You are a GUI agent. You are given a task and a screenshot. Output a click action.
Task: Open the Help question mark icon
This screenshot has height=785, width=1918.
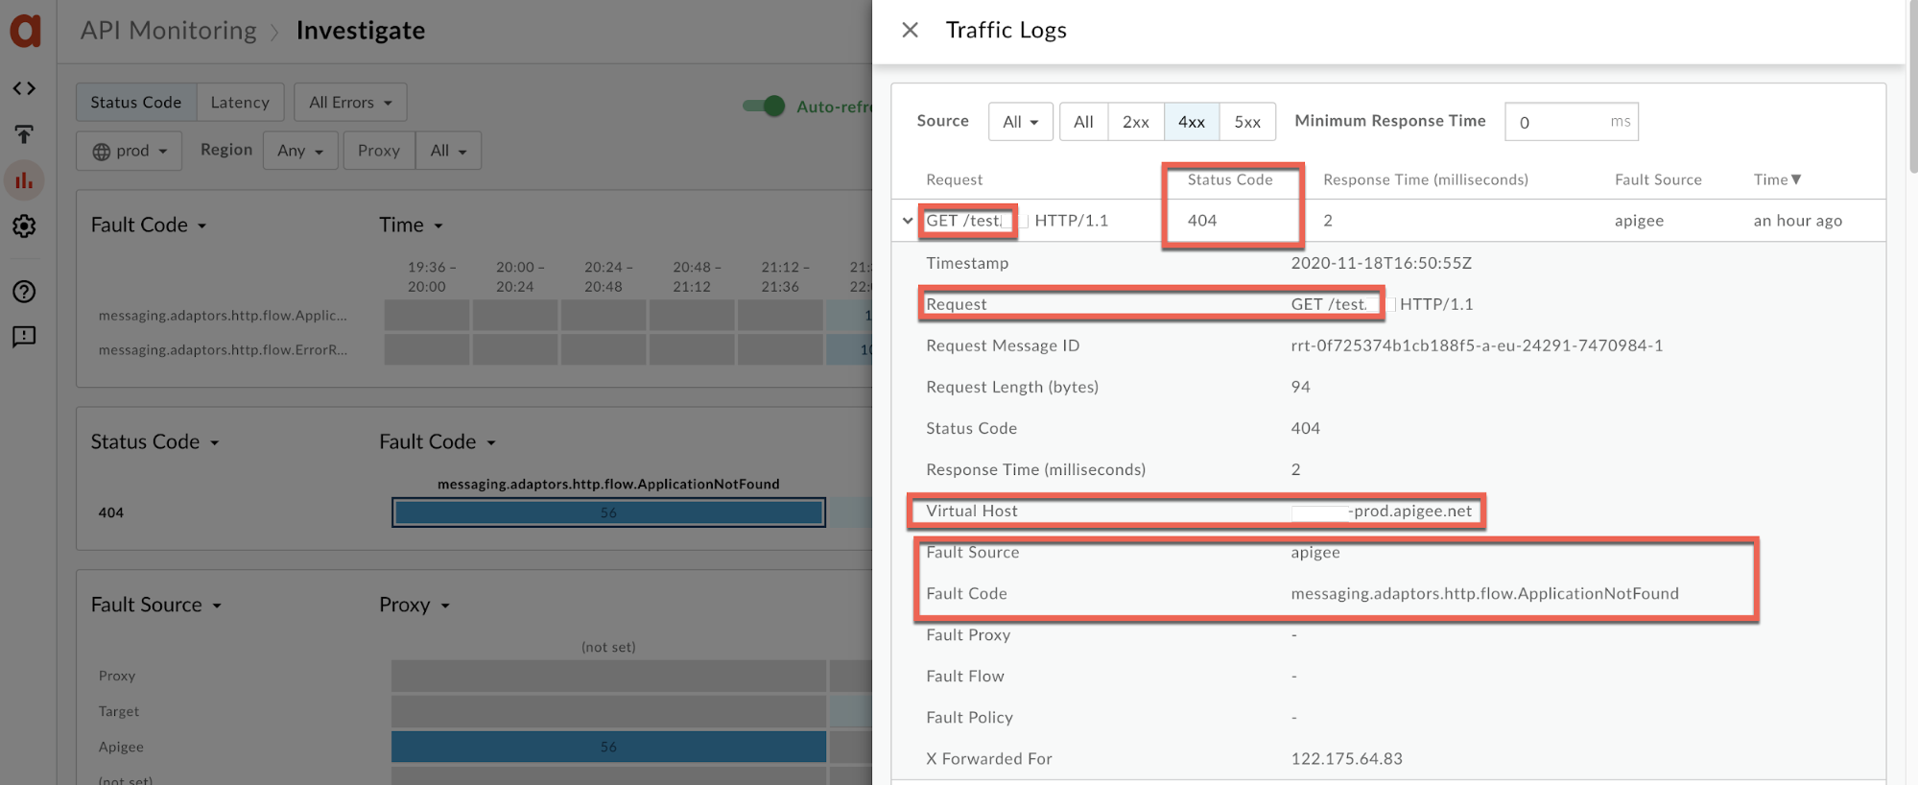pos(24,292)
